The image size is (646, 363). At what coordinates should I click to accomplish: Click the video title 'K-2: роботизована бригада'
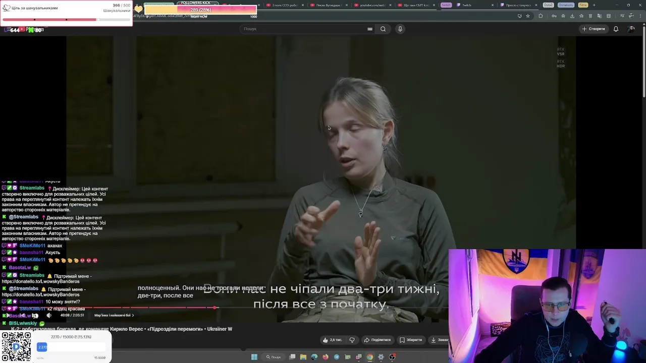pos(122,329)
